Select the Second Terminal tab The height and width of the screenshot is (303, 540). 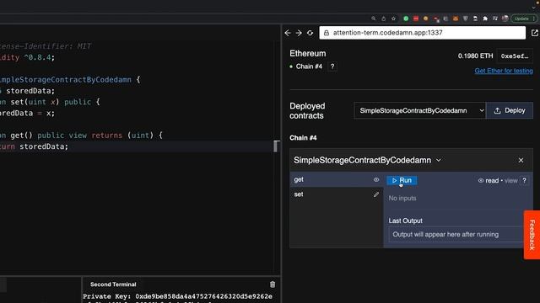[113, 284]
